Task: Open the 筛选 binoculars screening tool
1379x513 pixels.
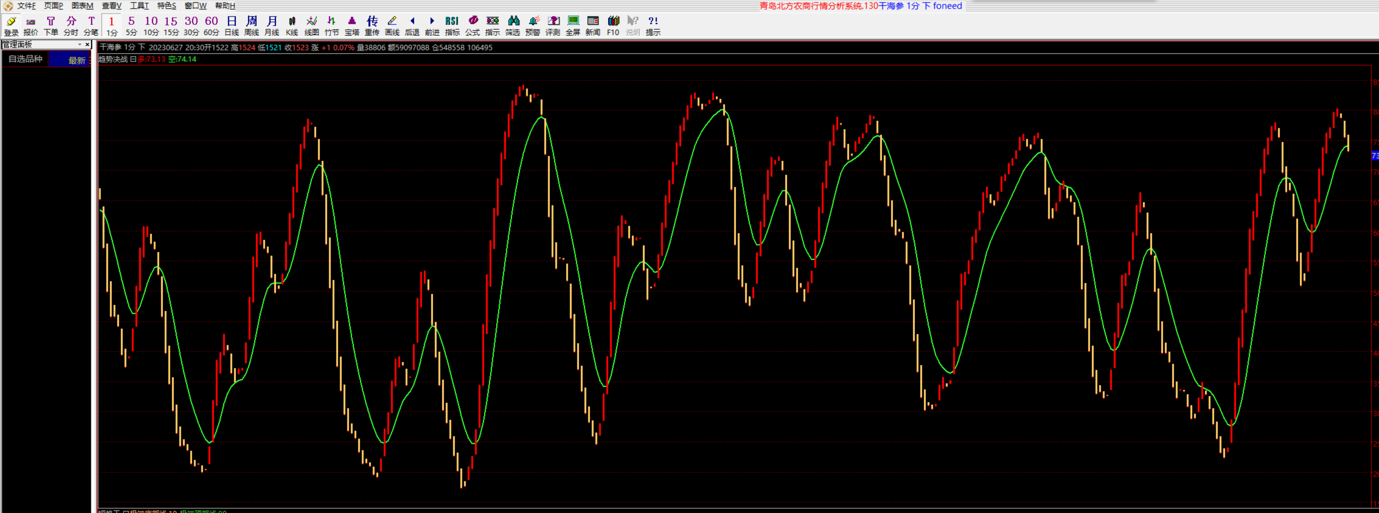Action: [x=513, y=26]
